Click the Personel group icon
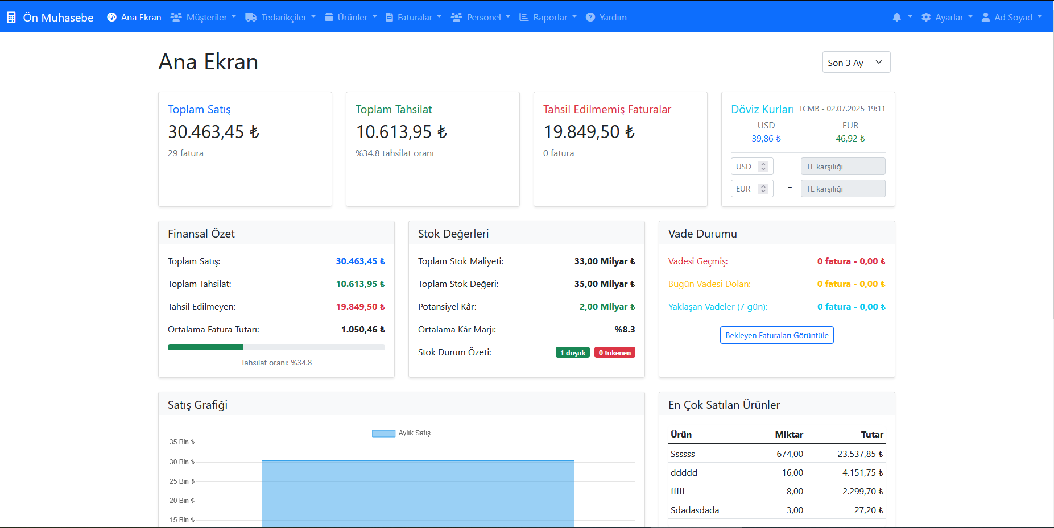Image resolution: width=1054 pixels, height=528 pixels. (456, 17)
